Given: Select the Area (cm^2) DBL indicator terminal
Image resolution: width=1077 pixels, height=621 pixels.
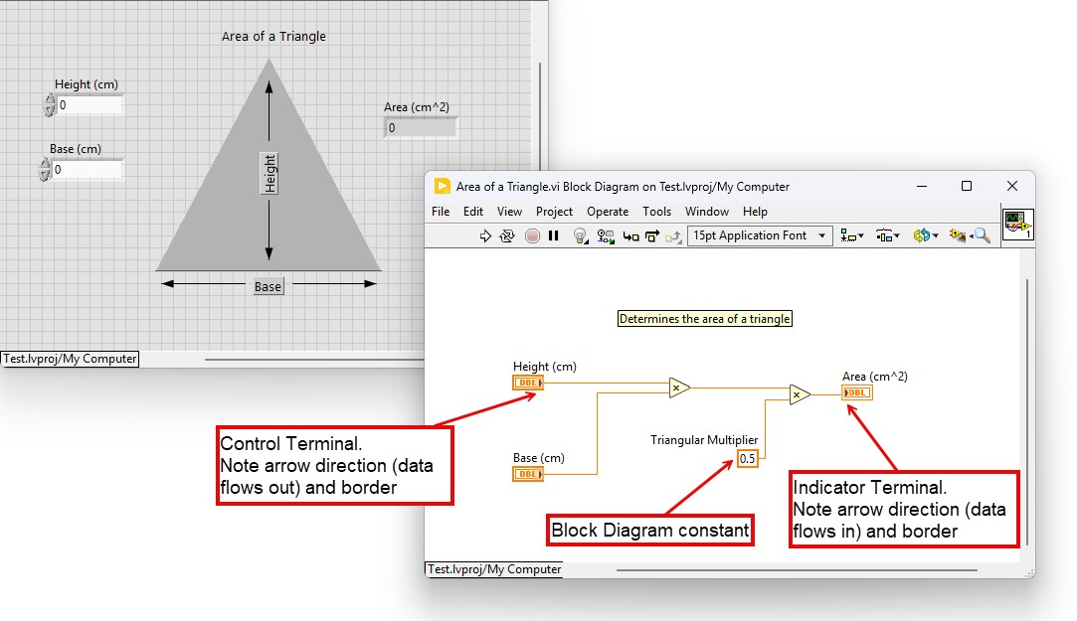Looking at the screenshot, I should click(857, 392).
